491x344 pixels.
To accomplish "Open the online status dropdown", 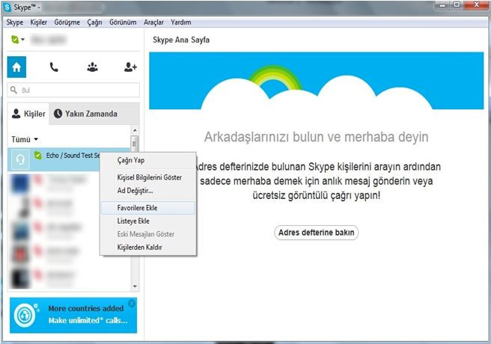I will (x=17, y=40).
